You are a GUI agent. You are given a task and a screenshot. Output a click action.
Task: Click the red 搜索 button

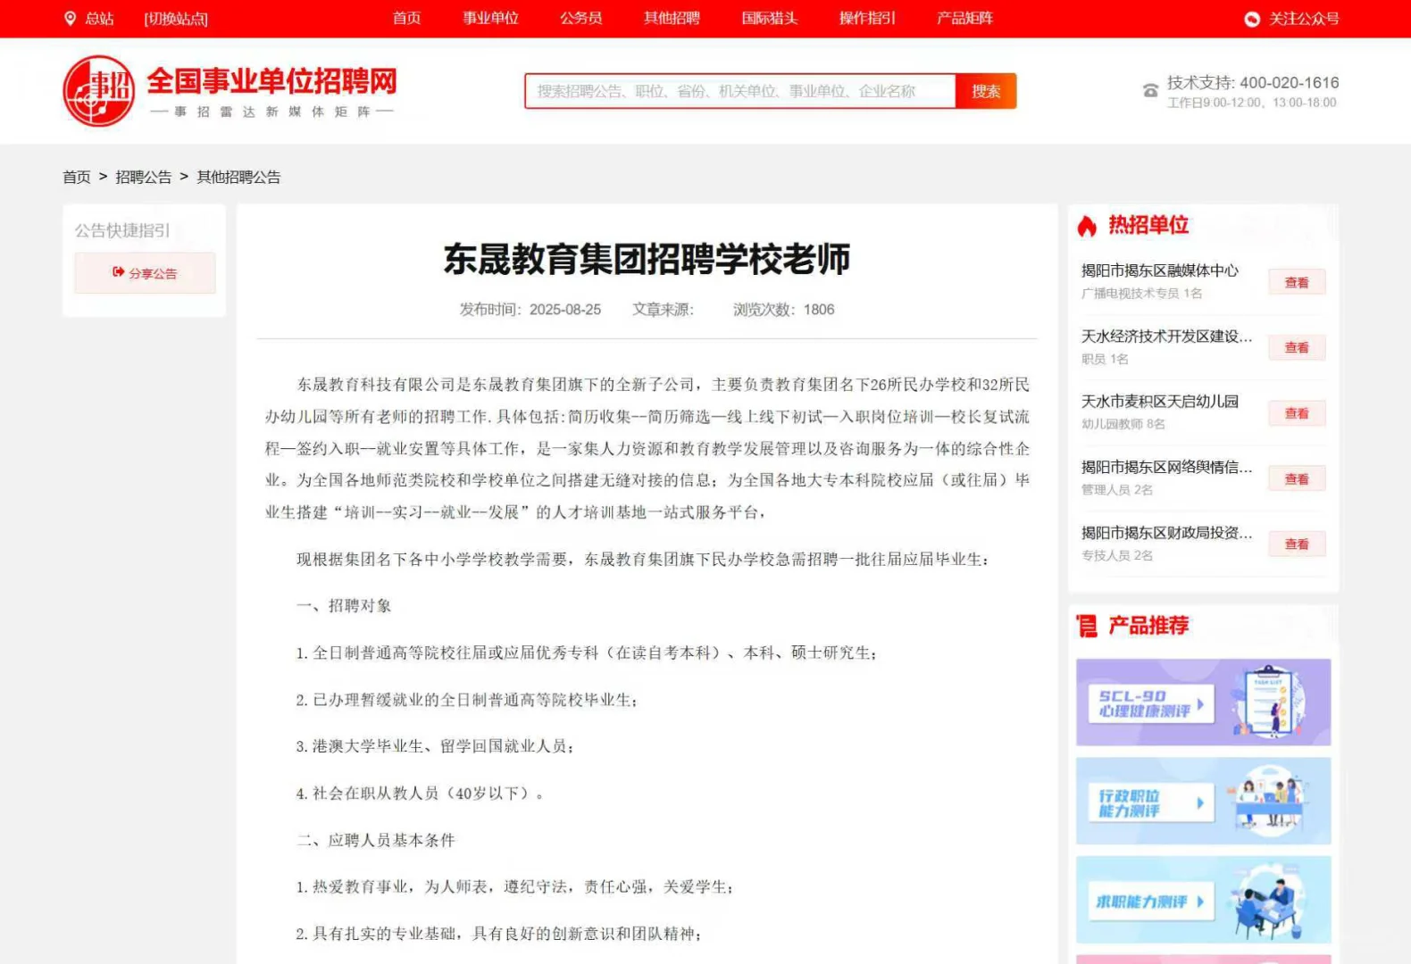986,91
